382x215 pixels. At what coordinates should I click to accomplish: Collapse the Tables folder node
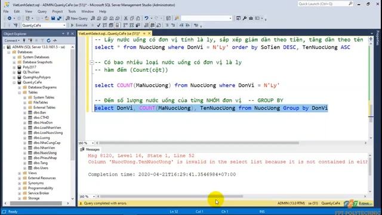click(20, 93)
